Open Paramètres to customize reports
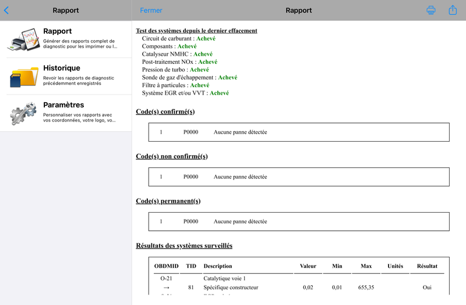The image size is (466, 305). pos(63,105)
